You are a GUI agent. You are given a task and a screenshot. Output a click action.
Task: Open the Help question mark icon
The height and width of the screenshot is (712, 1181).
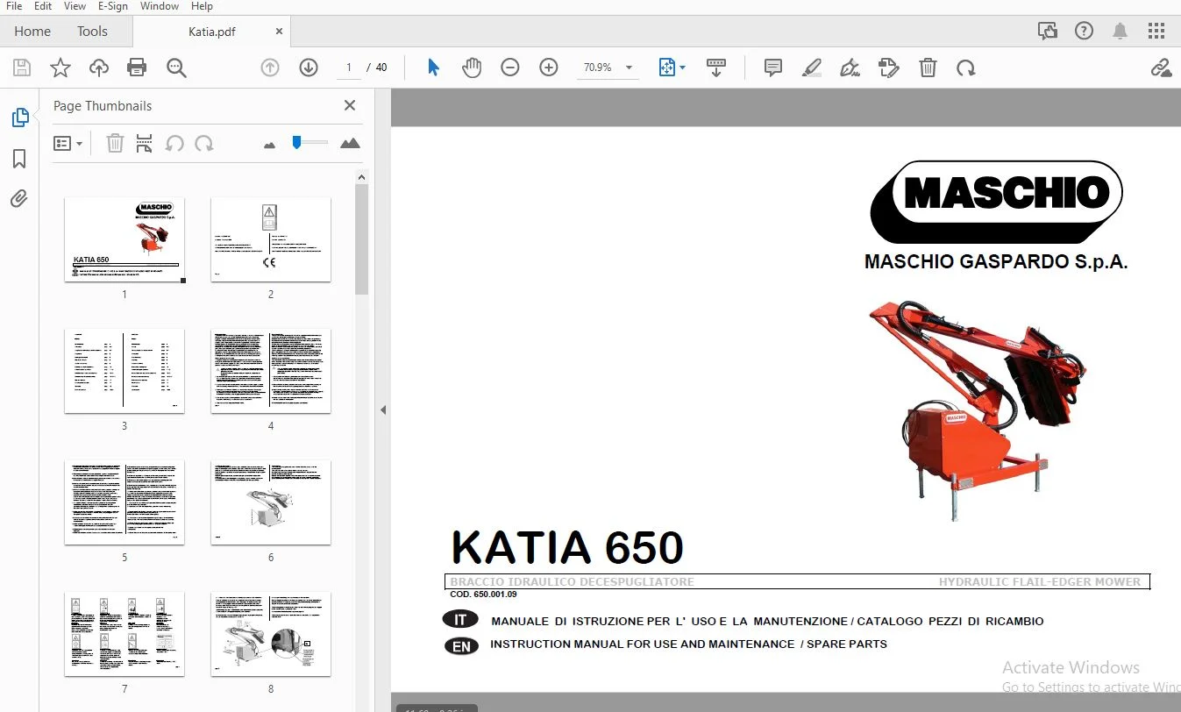tap(1085, 32)
